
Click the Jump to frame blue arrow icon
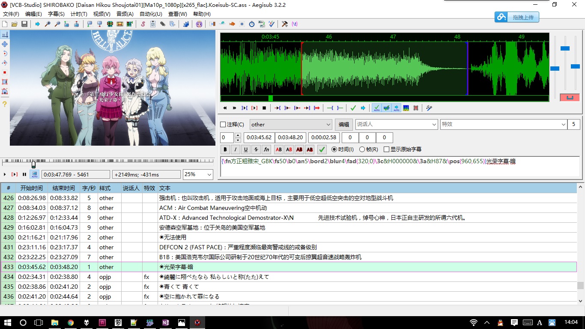[x=38, y=24]
